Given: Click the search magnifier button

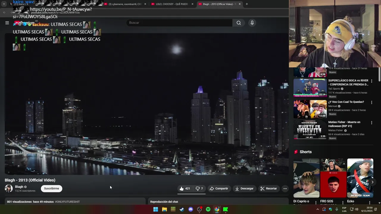Looking at the screenshot, I should (239, 23).
